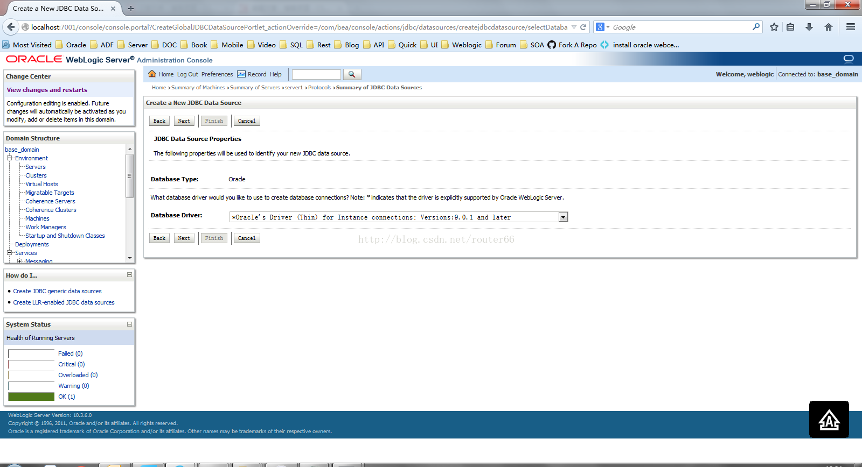Open install oracle webcenter bookmark

(x=640, y=45)
